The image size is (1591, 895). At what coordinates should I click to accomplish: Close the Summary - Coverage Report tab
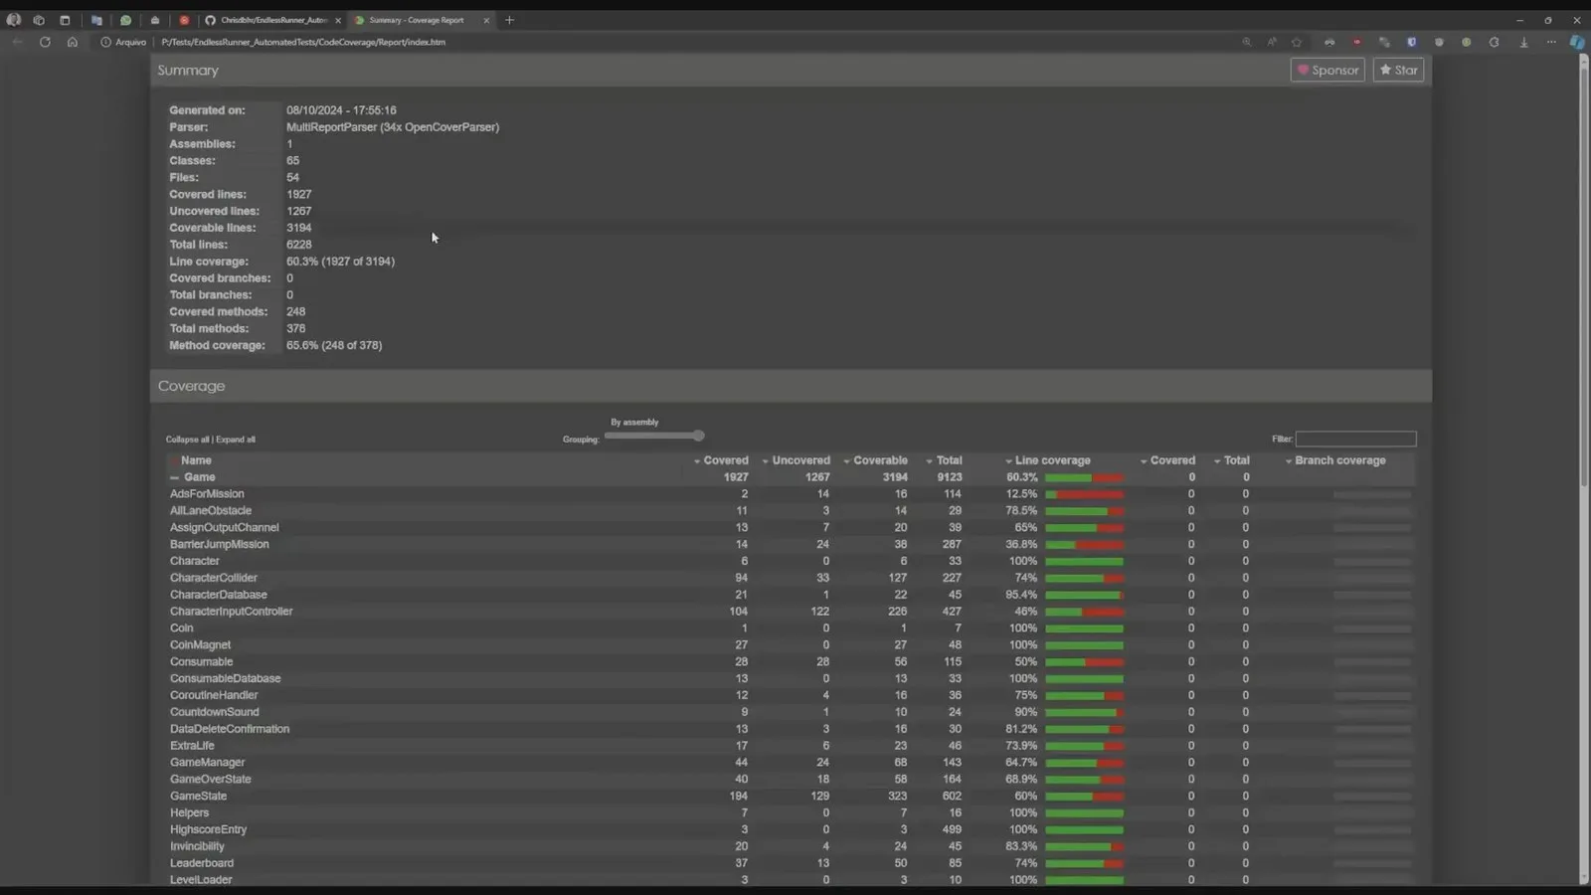tap(486, 20)
